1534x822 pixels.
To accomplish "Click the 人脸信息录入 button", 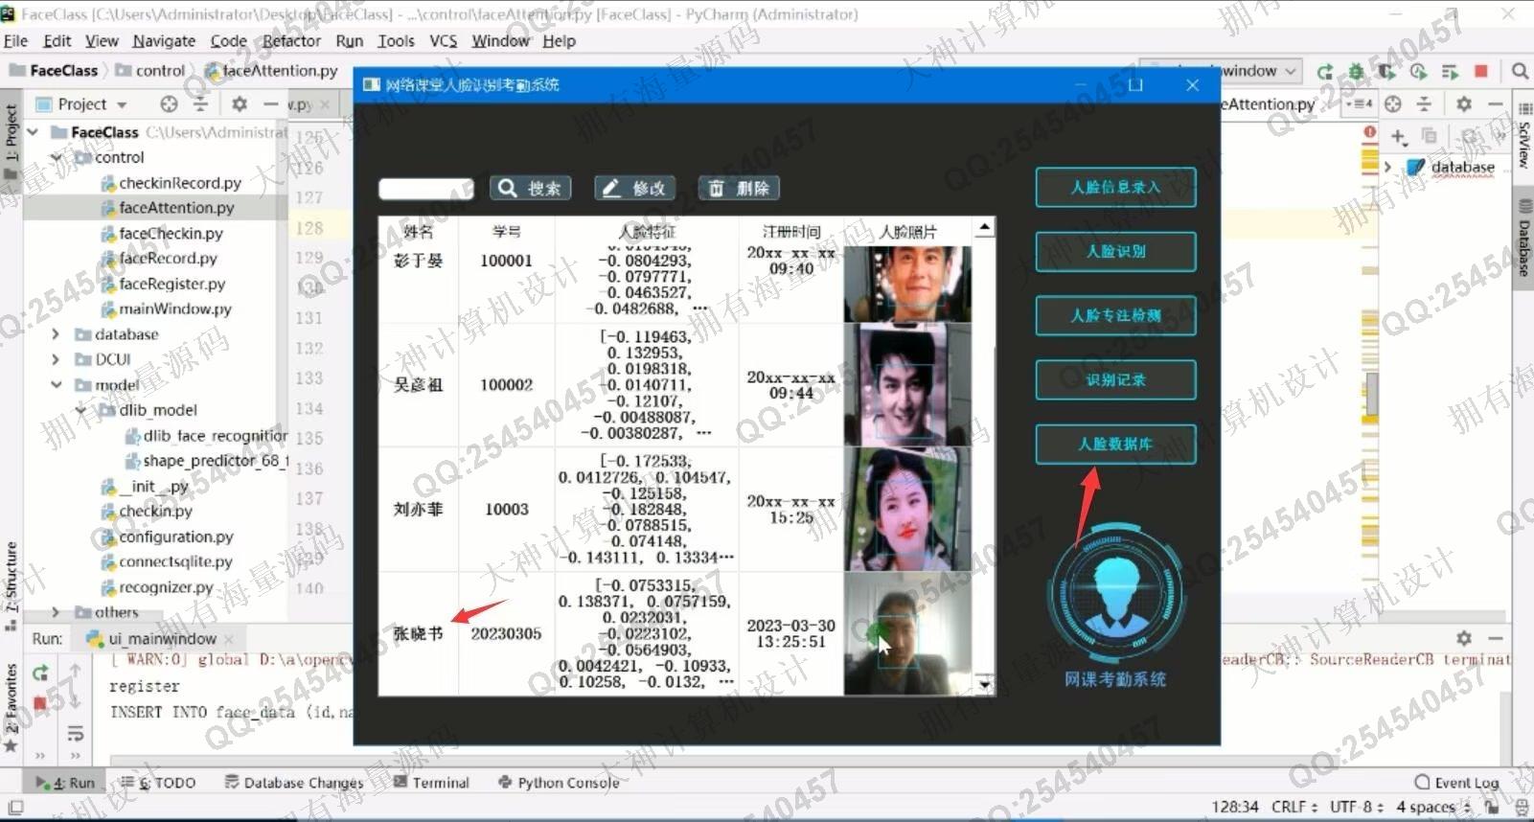I will click(1115, 187).
